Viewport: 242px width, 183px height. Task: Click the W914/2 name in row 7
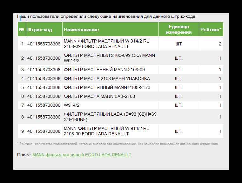72,105
